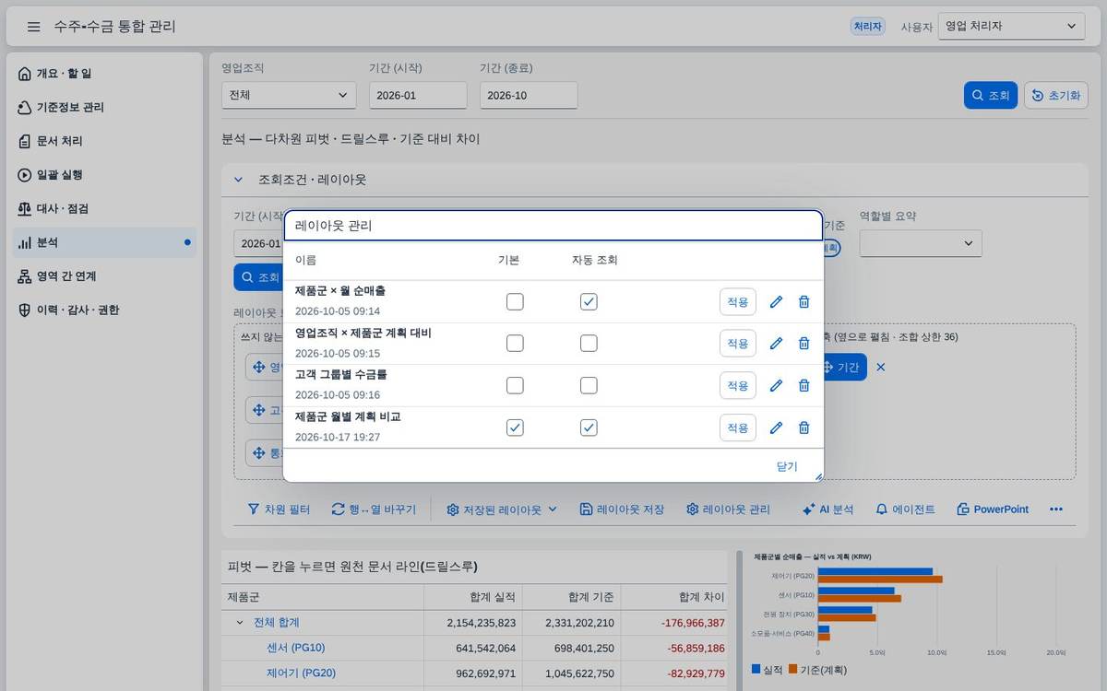1107x691 pixels.
Task: Delete the 영업조직 × 제품군 계획 대비 layout
Action: (803, 343)
